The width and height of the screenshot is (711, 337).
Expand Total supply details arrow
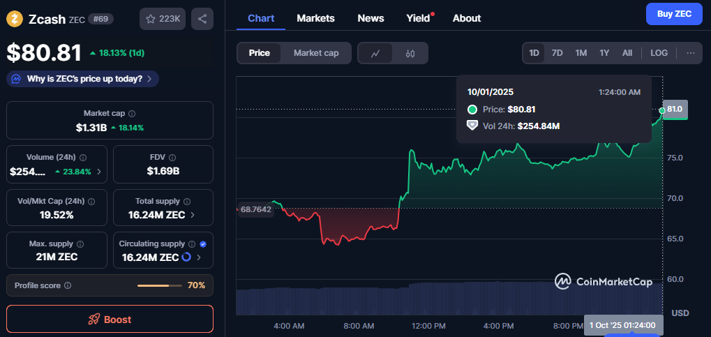click(193, 215)
